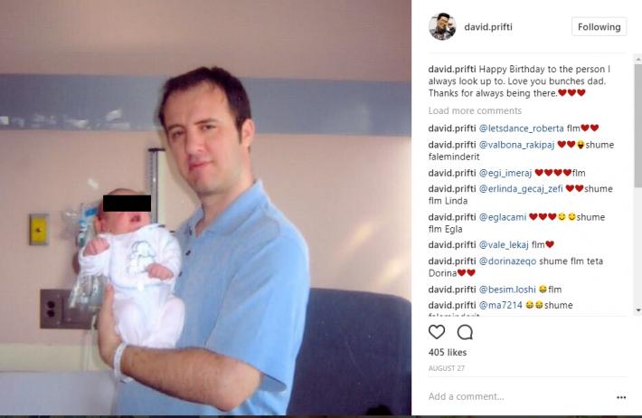642x418 pixels.
Task: Focus the Add a comment field
Action: 518,396
